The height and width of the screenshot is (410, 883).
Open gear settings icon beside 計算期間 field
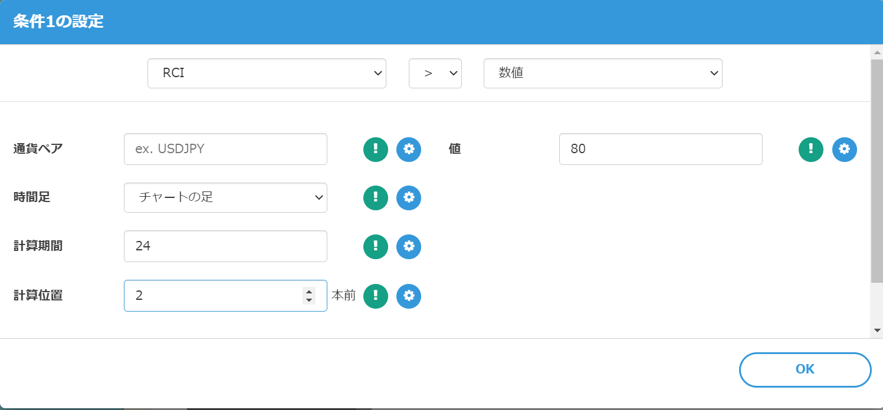pos(409,246)
